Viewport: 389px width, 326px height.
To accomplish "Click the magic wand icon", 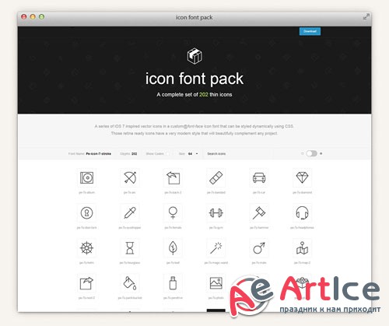I will click(216, 248).
